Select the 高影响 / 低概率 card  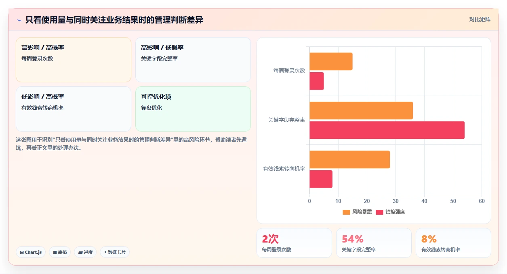pyautogui.click(x=193, y=60)
